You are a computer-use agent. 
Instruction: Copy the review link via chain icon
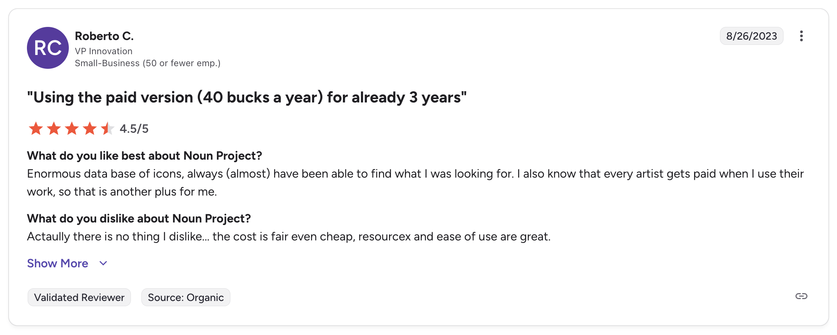coord(801,296)
